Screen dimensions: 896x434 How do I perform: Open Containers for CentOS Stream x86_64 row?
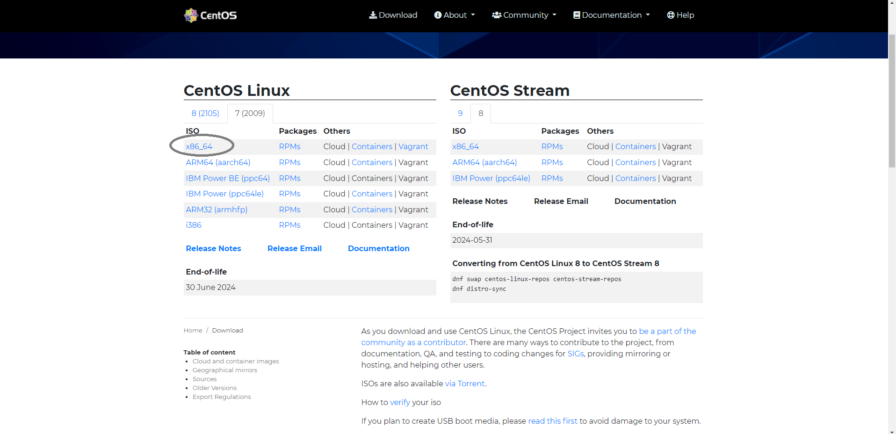click(636, 146)
